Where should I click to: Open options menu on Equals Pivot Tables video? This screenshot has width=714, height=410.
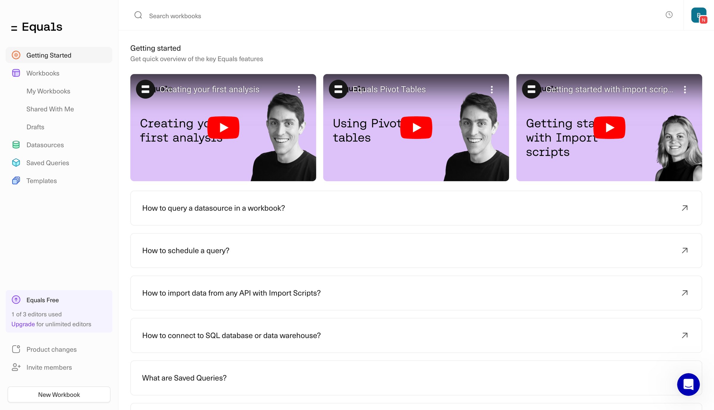(x=492, y=89)
